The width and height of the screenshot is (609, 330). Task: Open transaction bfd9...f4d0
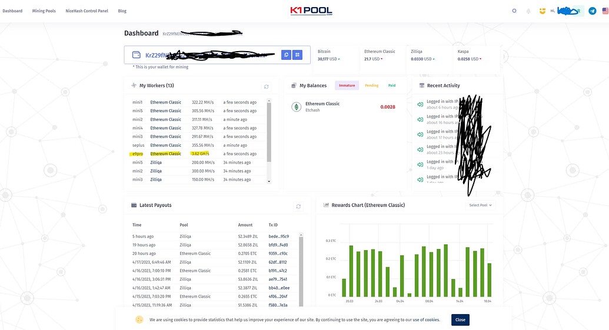(x=278, y=245)
